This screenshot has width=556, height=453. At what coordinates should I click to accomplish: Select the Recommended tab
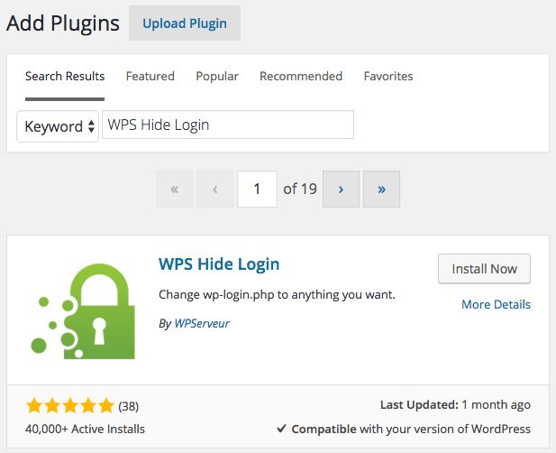301,77
